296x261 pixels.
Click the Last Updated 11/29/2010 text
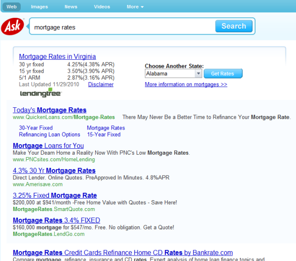49,85
